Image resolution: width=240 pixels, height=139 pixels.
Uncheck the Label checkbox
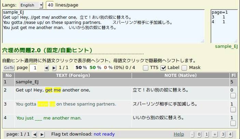pos(163,68)
